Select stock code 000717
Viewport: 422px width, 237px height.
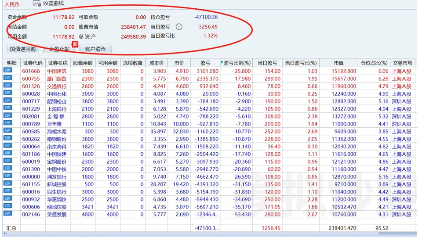[31, 101]
